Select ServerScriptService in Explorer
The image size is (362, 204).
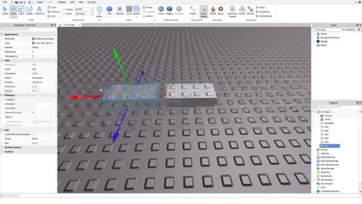[330, 165]
